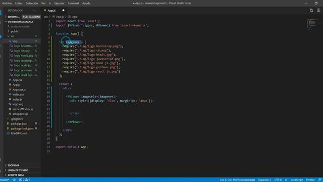
Task: Open the Ejecutar menu
Action: (60, 4)
